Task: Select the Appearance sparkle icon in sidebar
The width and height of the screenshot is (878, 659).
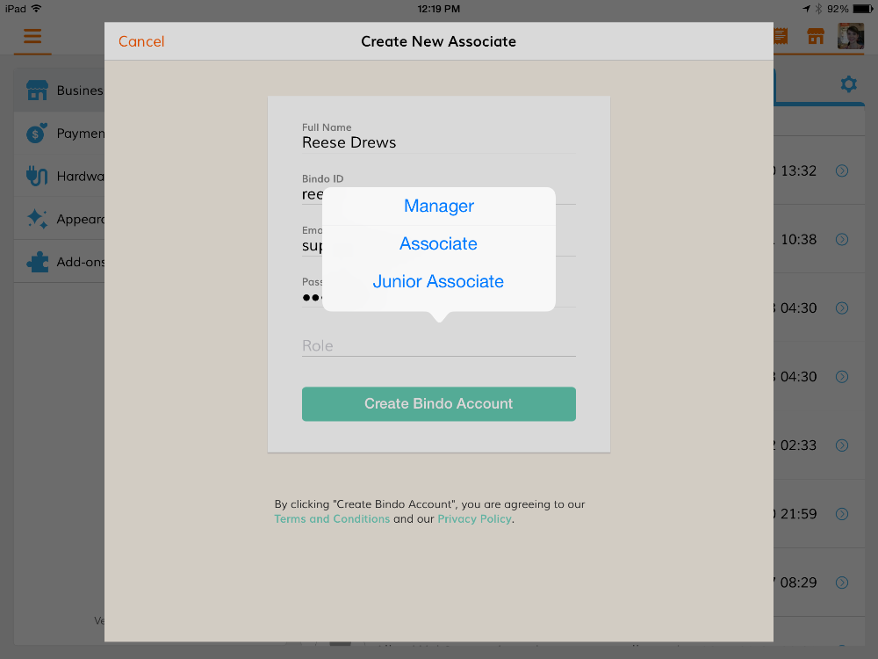Action: pos(37,219)
